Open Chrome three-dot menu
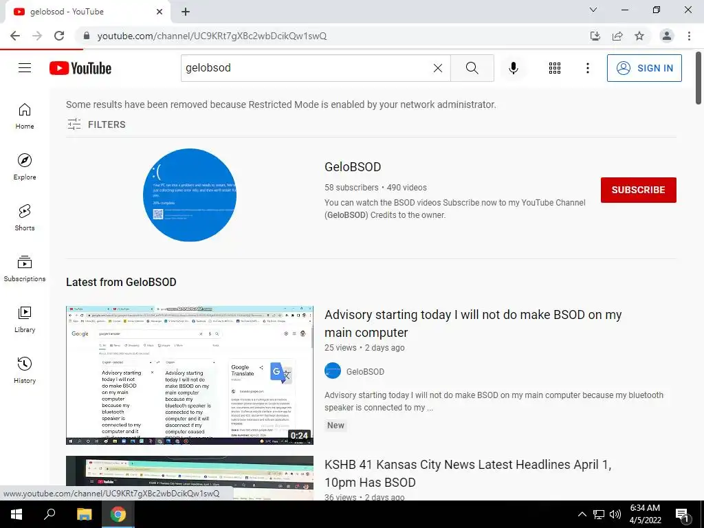Viewport: 704px width, 528px height. point(689,36)
